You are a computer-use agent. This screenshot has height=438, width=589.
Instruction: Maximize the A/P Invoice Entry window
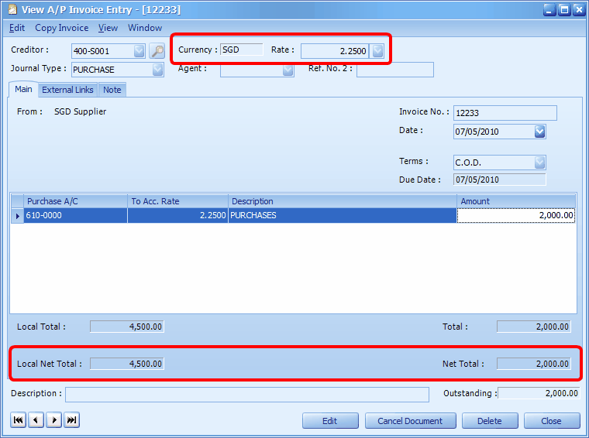(564, 10)
